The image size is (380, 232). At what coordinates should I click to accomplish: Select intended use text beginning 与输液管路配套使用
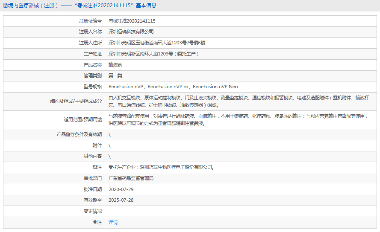pyautogui.click(x=238, y=120)
